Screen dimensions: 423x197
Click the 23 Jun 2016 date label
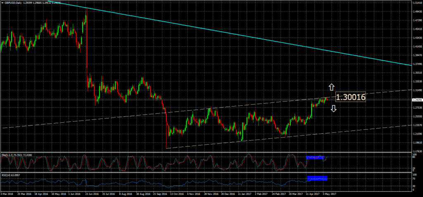click(93, 193)
